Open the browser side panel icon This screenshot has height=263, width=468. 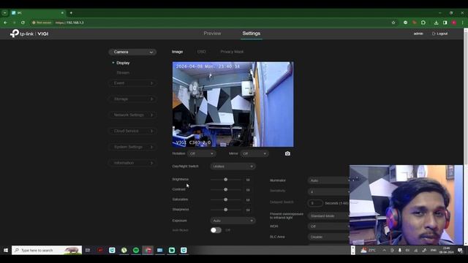(x=445, y=23)
